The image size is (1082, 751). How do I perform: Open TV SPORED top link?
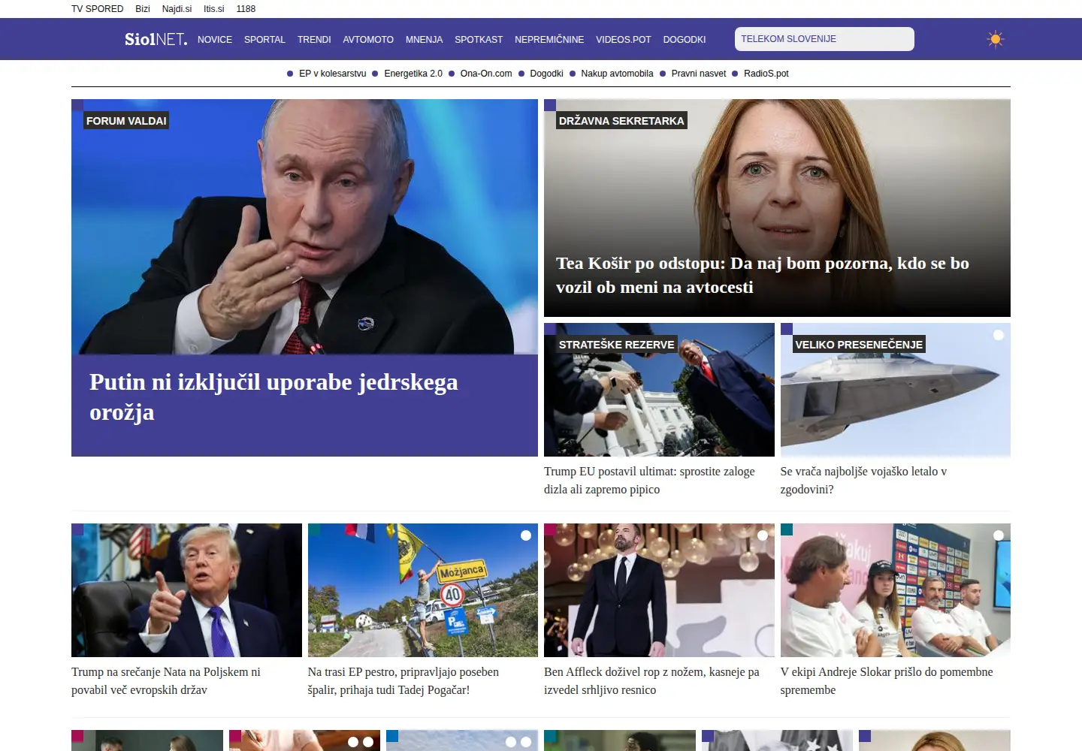click(x=97, y=9)
